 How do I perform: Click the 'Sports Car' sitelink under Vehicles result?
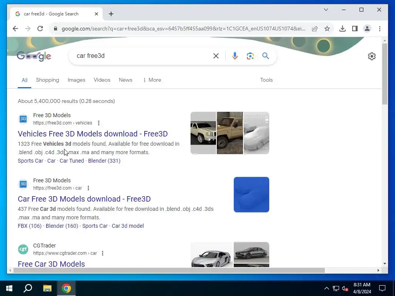pyautogui.click(x=30, y=161)
